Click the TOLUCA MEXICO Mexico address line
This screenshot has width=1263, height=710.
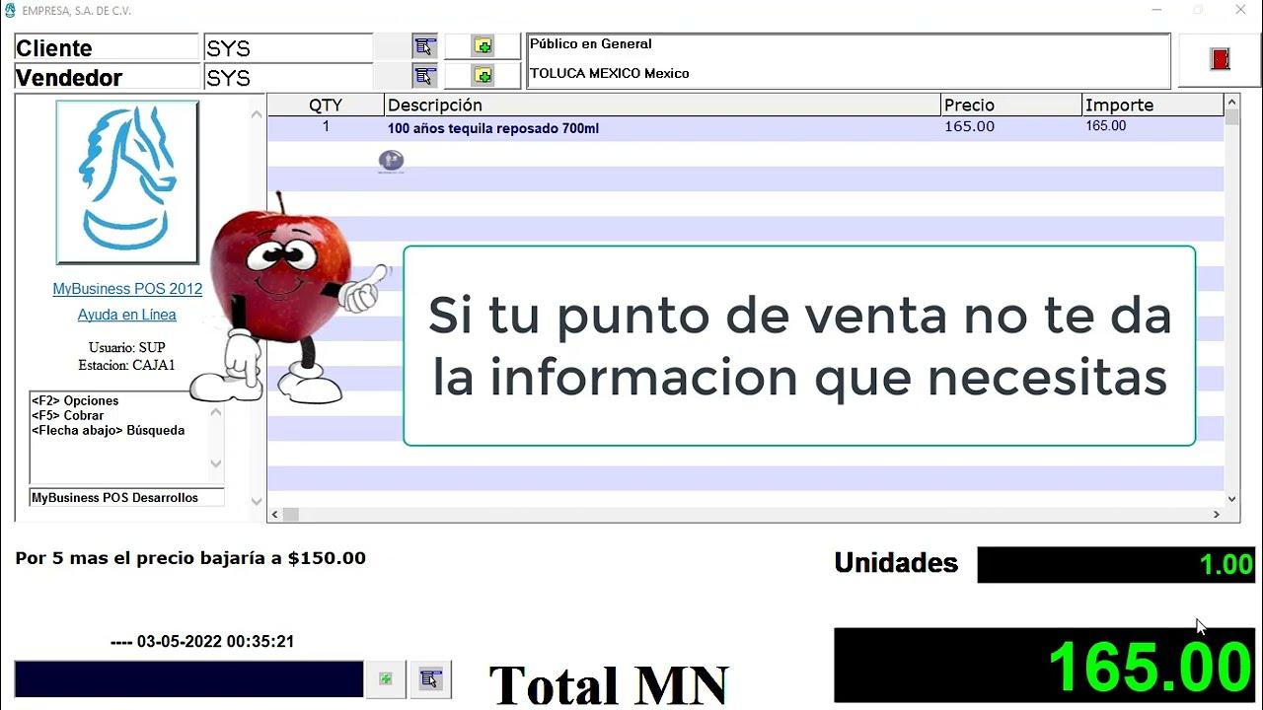pyautogui.click(x=610, y=73)
